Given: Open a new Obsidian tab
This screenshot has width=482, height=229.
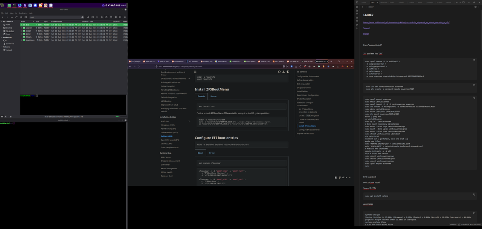Looking at the screenshot, I should coord(457,2).
